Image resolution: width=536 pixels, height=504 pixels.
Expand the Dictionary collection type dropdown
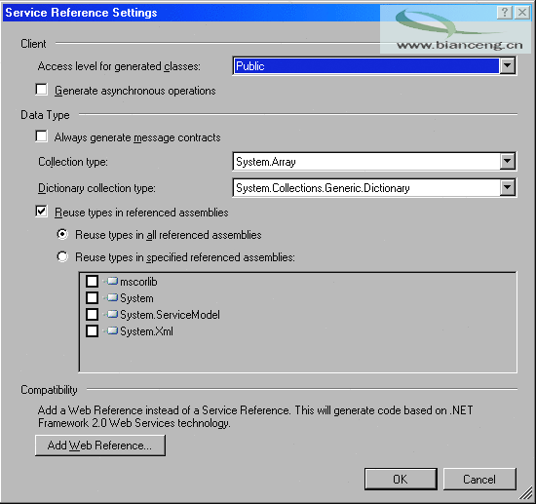pyautogui.click(x=508, y=187)
